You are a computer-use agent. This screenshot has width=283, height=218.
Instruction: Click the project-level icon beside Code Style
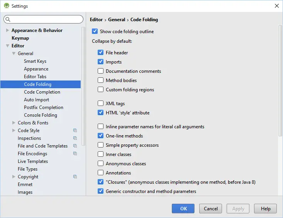point(75,131)
